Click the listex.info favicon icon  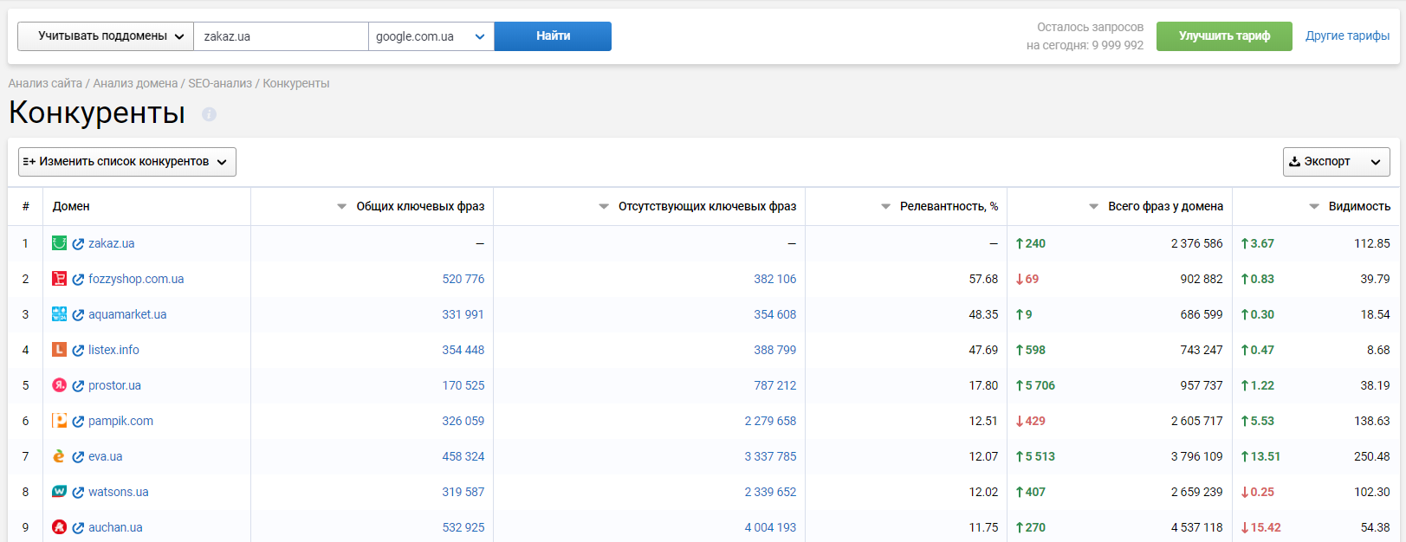59,350
